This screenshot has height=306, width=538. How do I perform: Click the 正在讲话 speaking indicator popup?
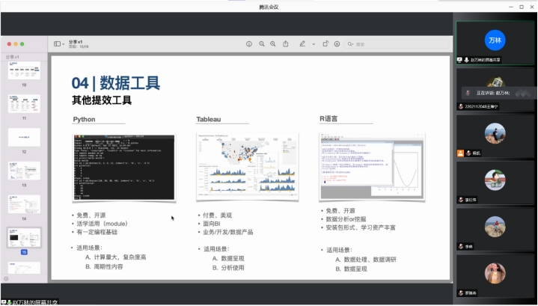(486, 93)
